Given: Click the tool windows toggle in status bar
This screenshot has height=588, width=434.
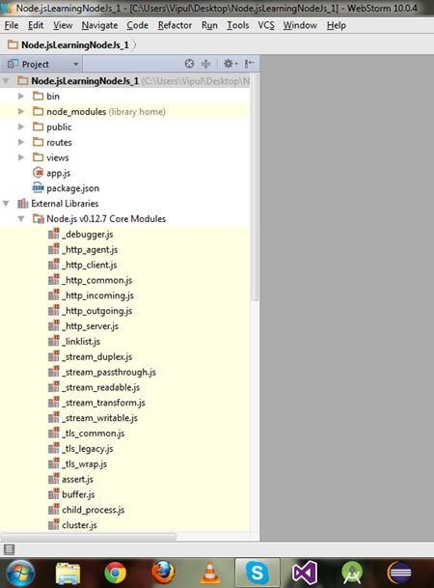Looking at the screenshot, I should point(9,549).
